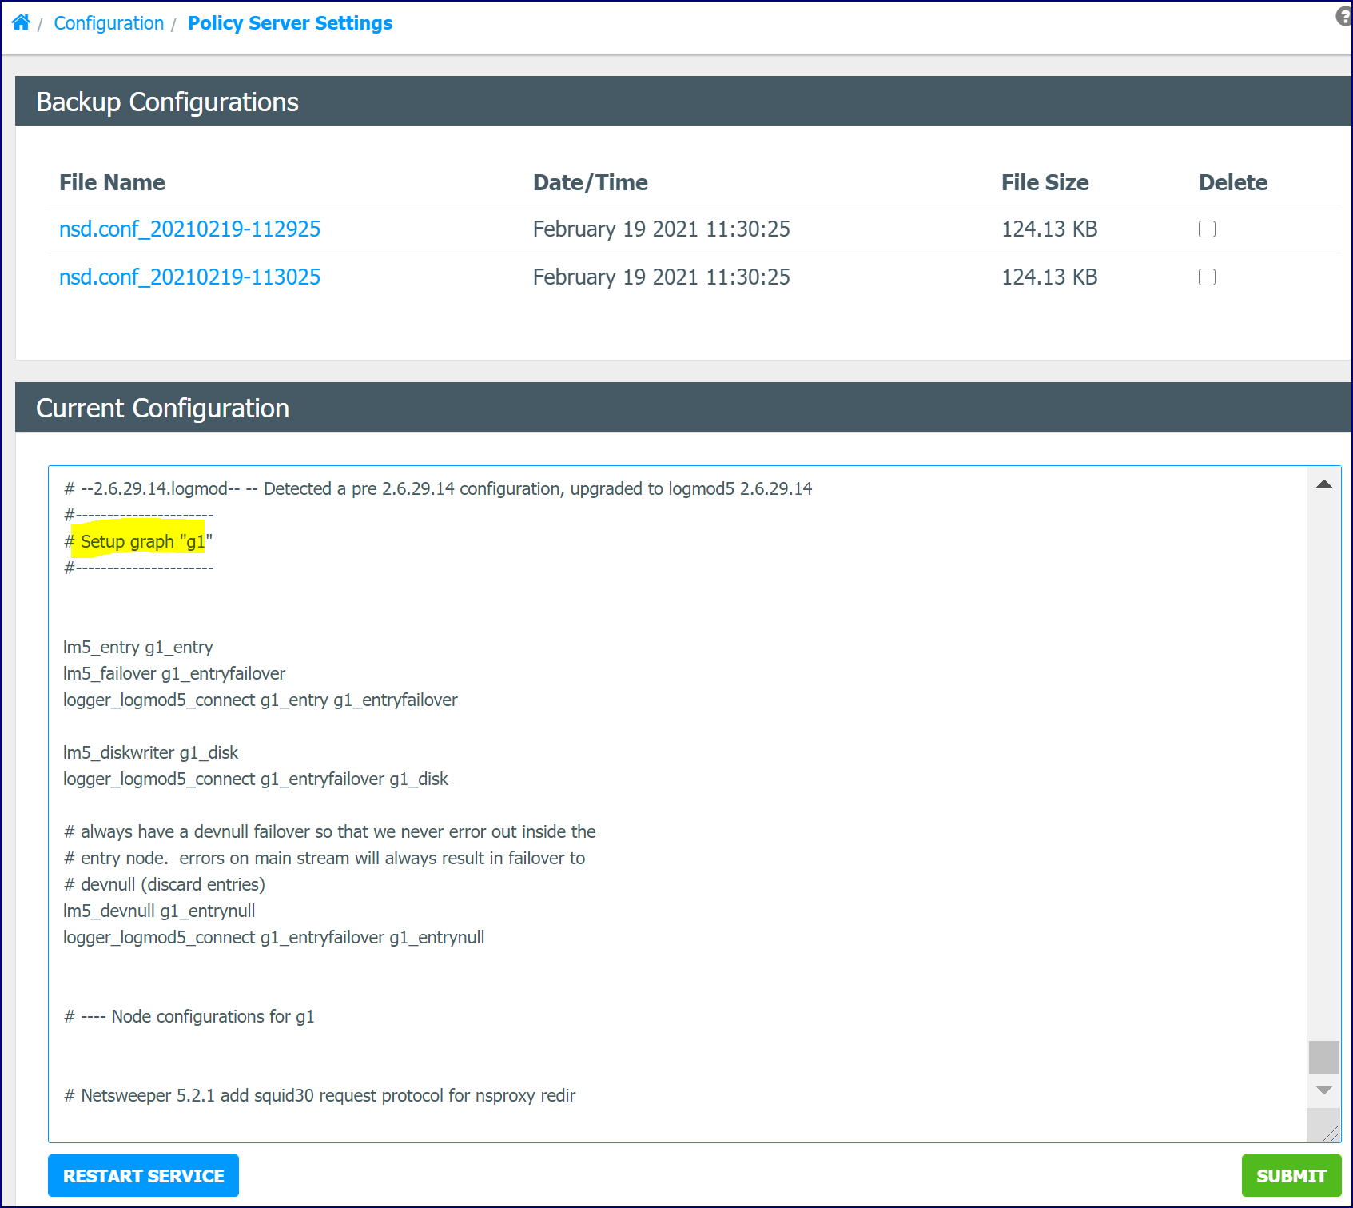Click the Date/Time column header
1353x1208 pixels.
point(591,183)
